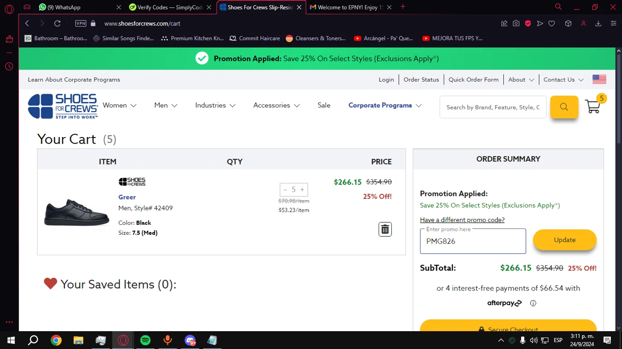Open the Opera sidebar shopping bag icon
The image size is (622, 349).
pos(9,39)
